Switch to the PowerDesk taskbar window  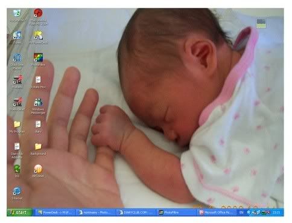click(56, 213)
